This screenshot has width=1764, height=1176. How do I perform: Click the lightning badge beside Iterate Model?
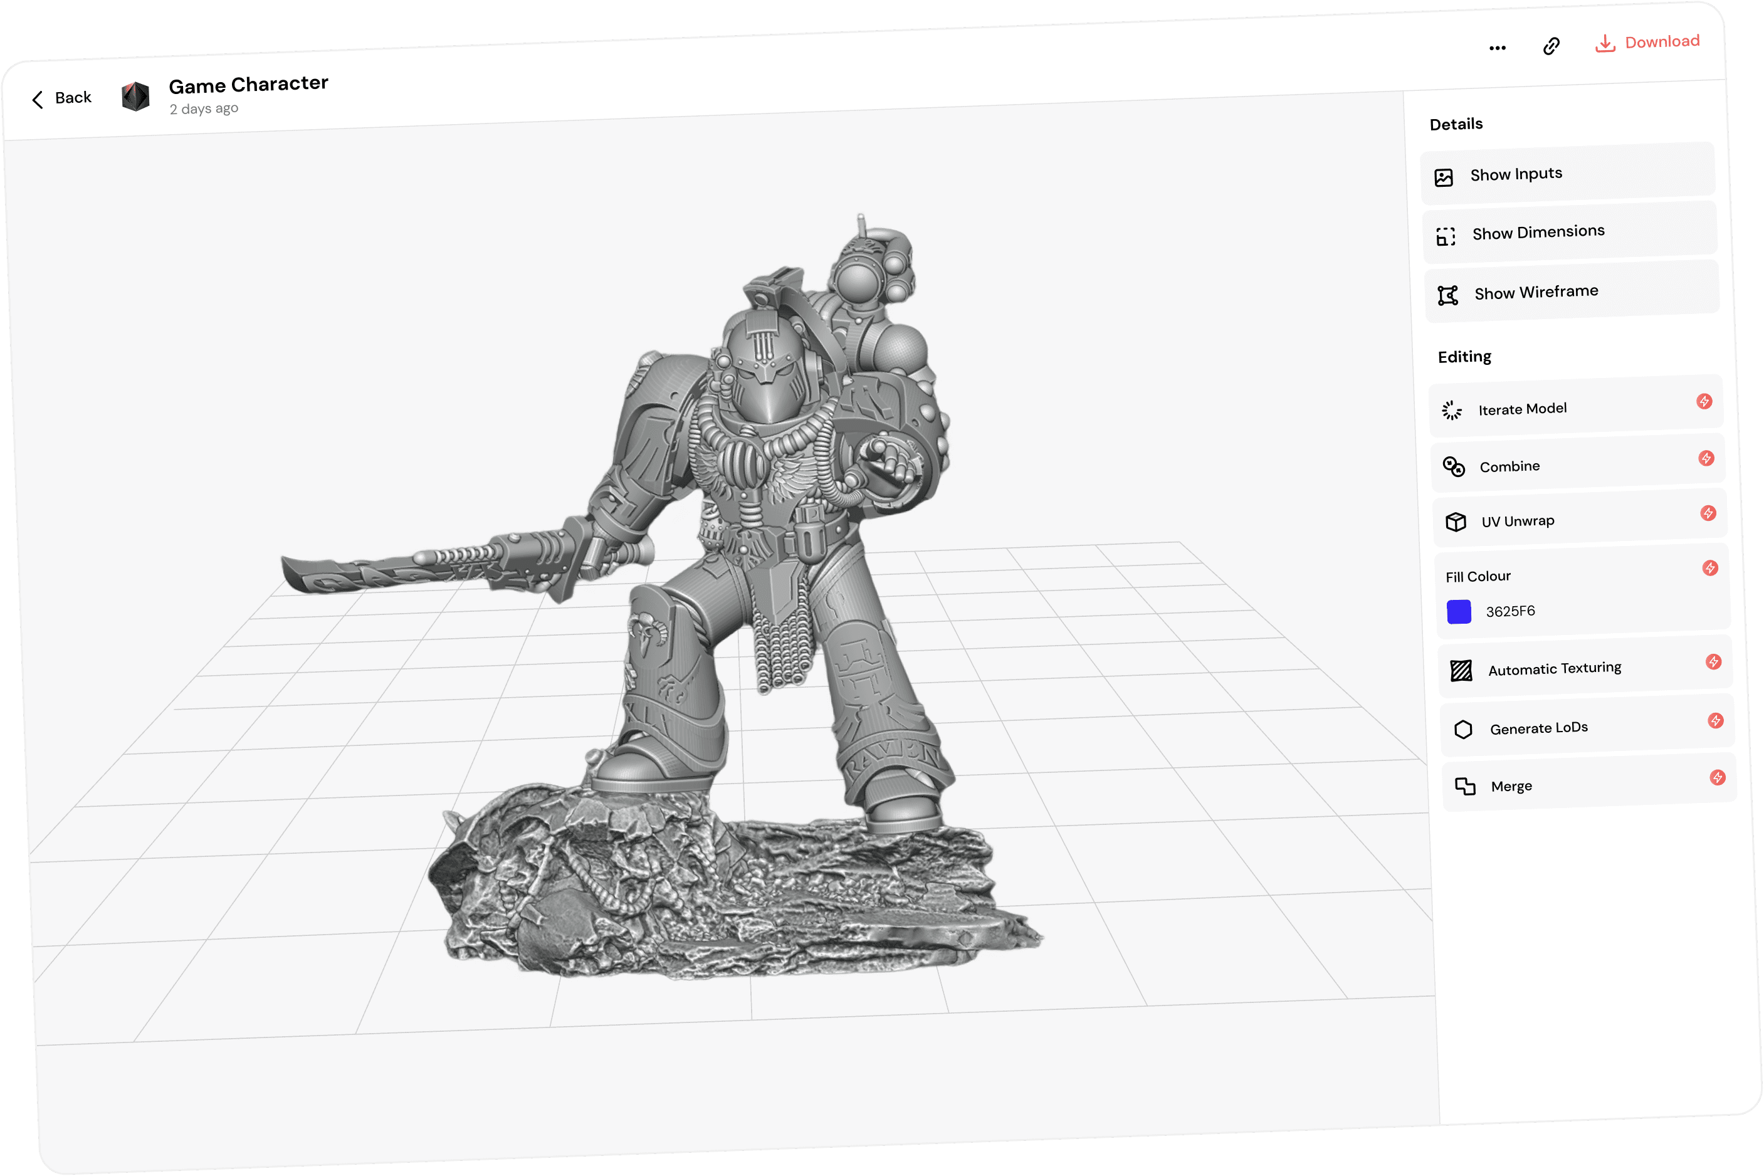coord(1704,401)
